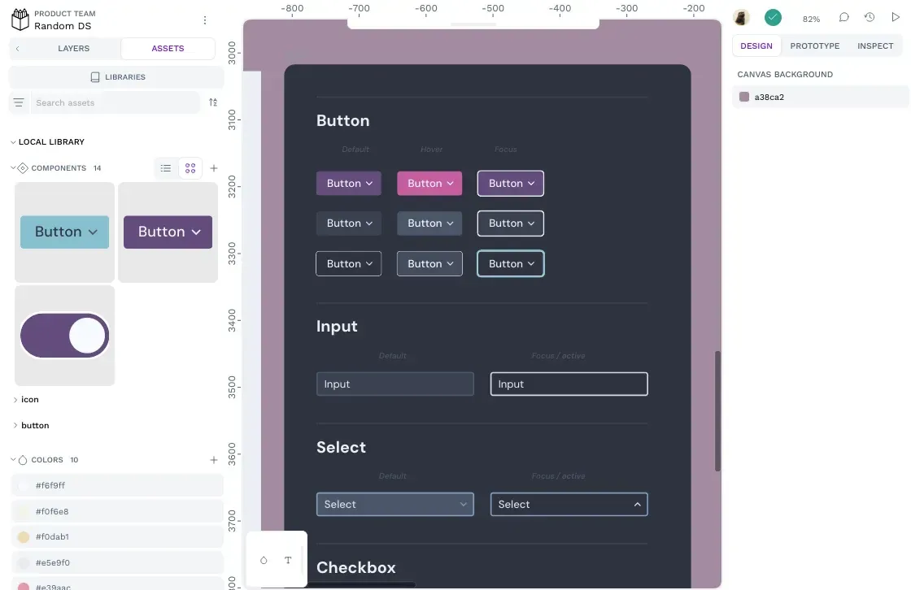911x590 pixels.
Task: Open the comments tool icon
Action: coord(843,17)
